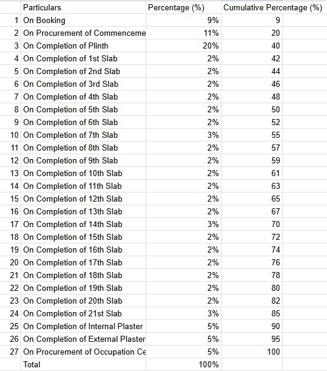The height and width of the screenshot is (371, 327).
Task: Select the cumulative 100 cell
Action: [x=252, y=352]
